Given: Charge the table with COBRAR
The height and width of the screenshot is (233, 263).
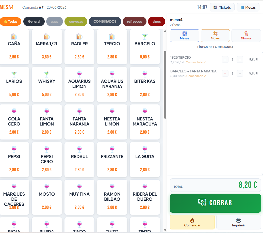Looking at the screenshot, I should (x=215, y=203).
